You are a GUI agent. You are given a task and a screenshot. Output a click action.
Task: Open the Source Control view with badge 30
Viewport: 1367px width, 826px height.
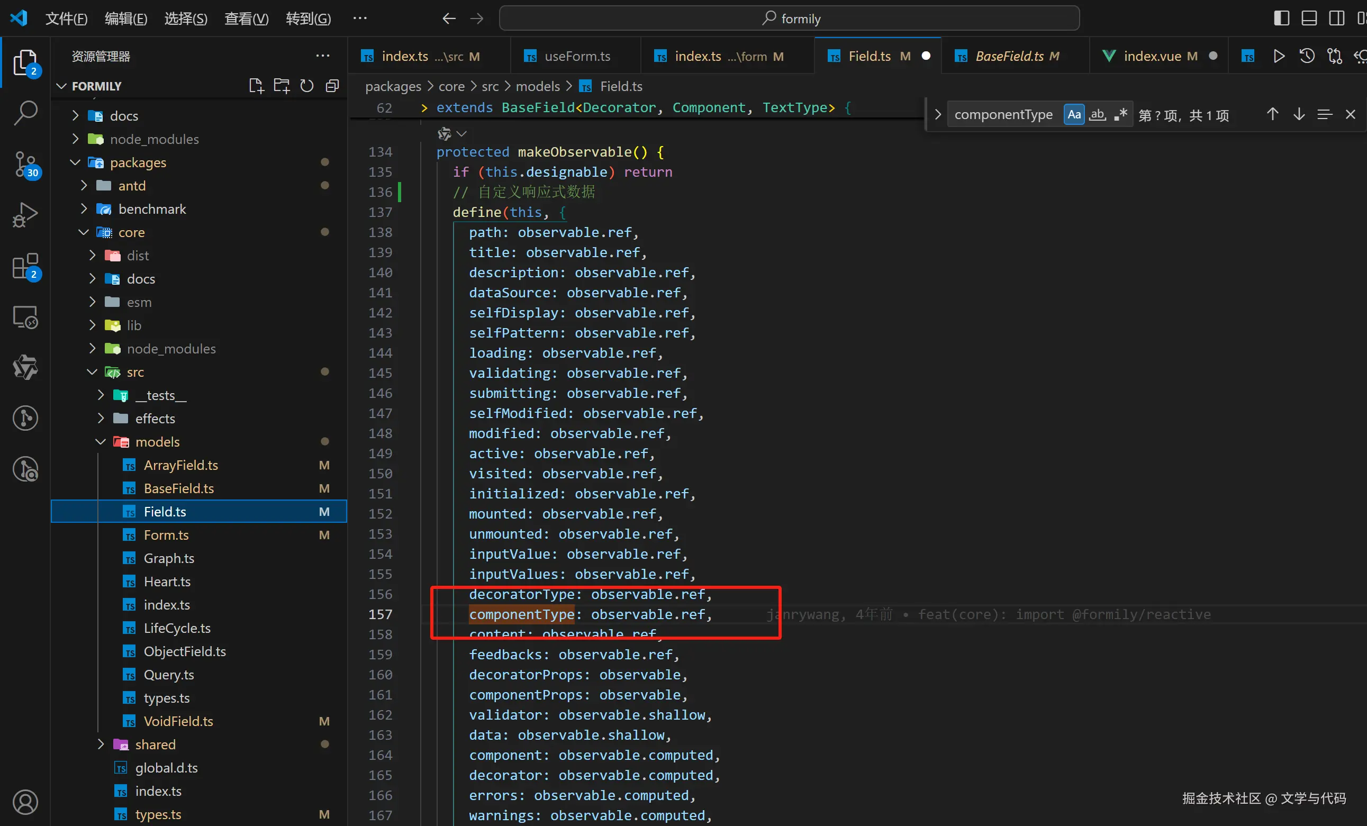point(25,165)
